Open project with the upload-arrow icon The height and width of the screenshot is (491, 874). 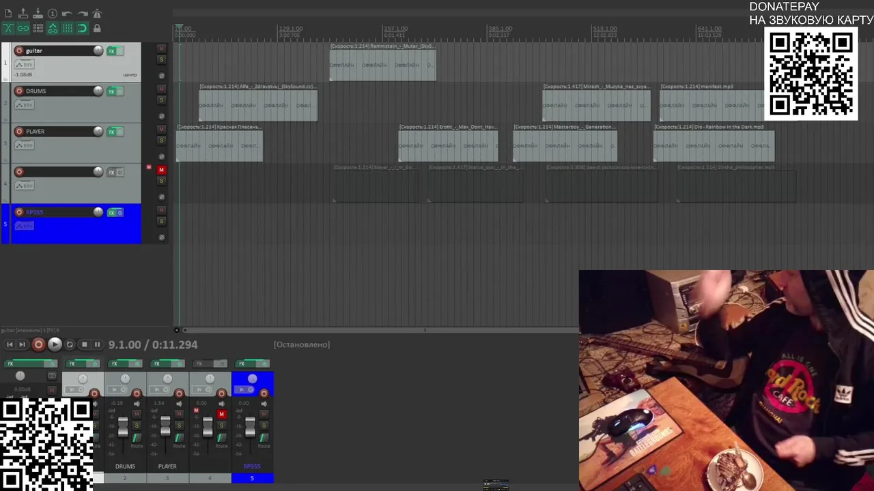point(23,14)
